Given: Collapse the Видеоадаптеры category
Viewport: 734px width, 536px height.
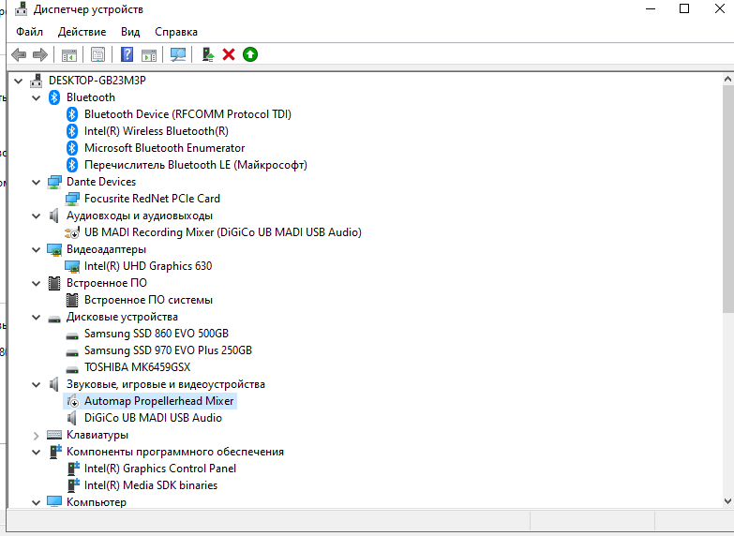Looking at the screenshot, I should pyautogui.click(x=36, y=249).
